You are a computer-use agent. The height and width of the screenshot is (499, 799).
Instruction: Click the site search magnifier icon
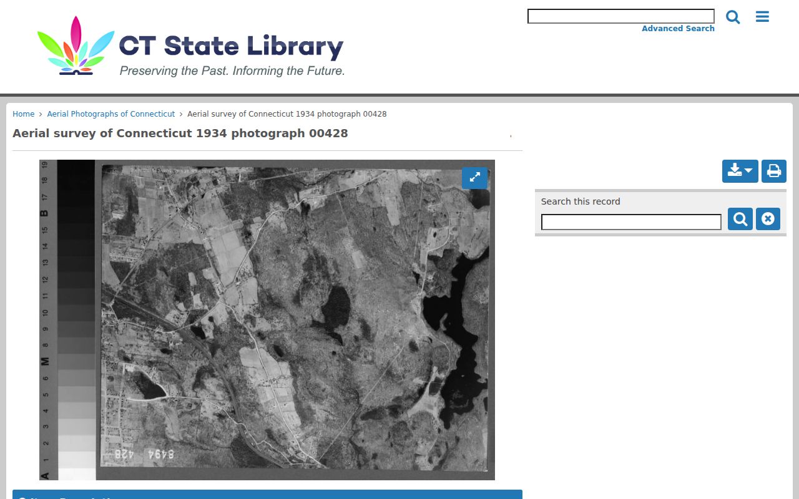tap(733, 17)
